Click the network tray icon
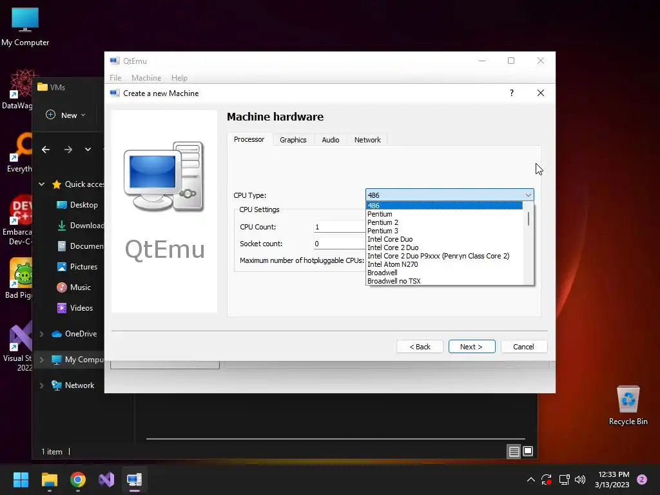 pos(564,480)
